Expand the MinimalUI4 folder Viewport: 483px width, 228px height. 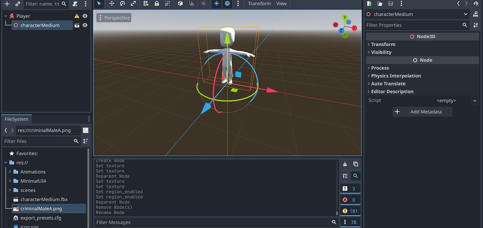point(10,181)
